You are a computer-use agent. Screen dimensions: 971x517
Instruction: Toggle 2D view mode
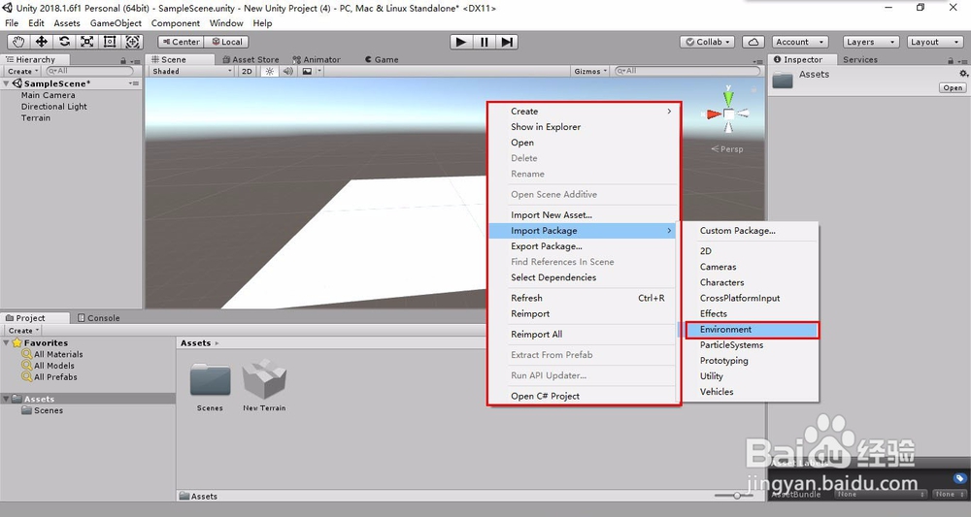(x=247, y=71)
